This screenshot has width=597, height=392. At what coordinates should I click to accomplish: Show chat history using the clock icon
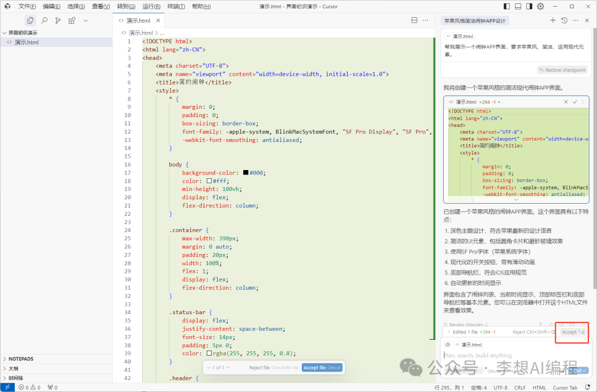pyautogui.click(x=564, y=20)
